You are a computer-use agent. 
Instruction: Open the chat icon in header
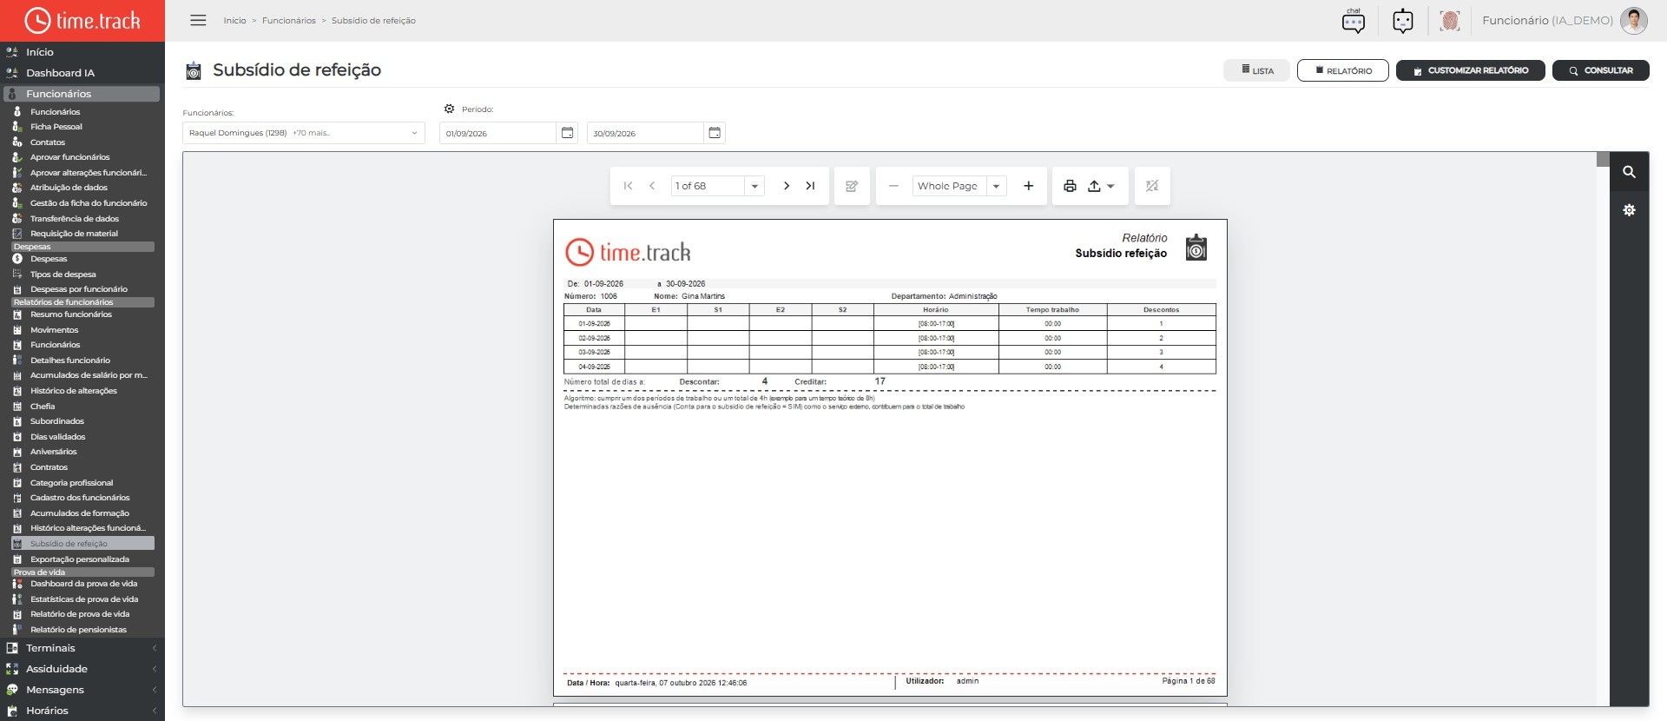click(1353, 21)
